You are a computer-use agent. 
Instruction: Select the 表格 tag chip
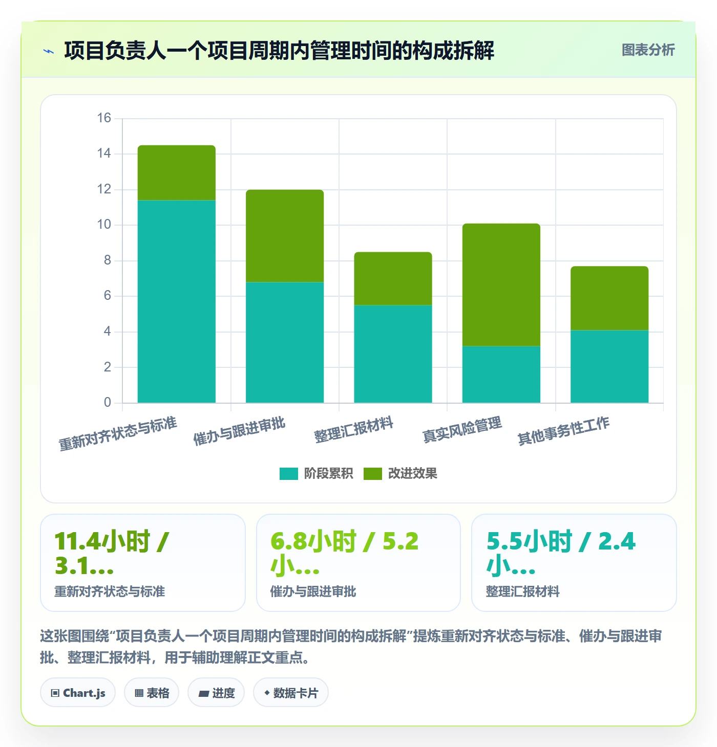pyautogui.click(x=152, y=693)
